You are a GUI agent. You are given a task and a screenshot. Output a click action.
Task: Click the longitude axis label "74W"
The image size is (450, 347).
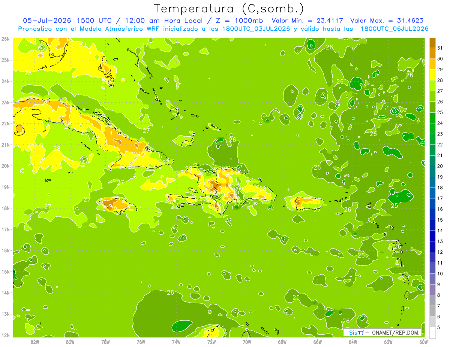click(x=176, y=342)
